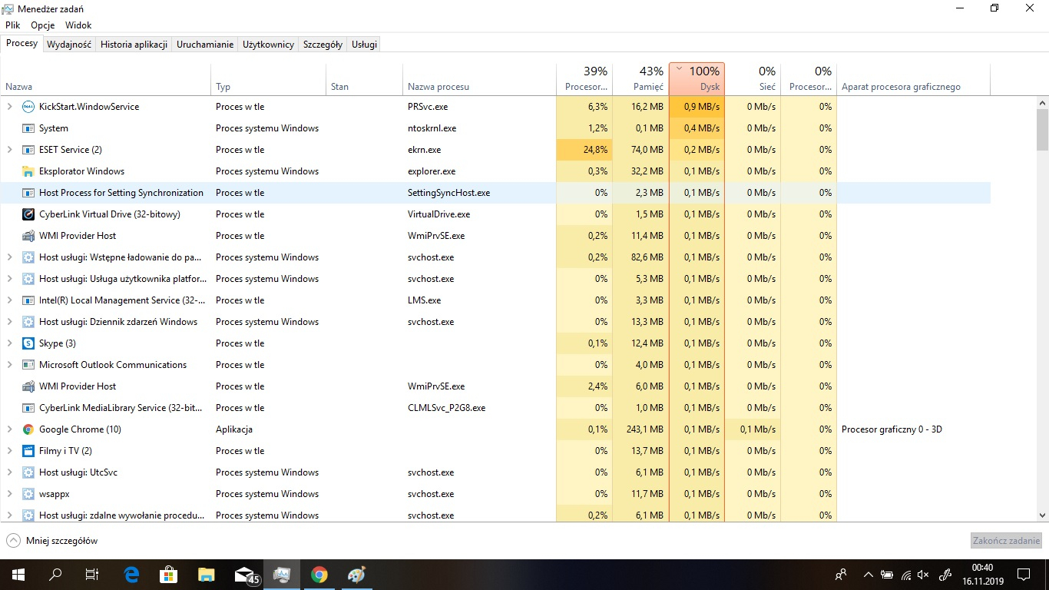Expand Host usługi: Dziennik zdarzeń Windows

9,322
